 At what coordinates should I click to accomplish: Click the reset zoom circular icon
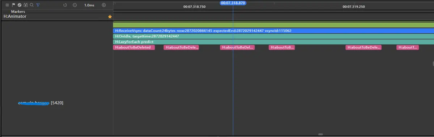(x=65, y=5)
